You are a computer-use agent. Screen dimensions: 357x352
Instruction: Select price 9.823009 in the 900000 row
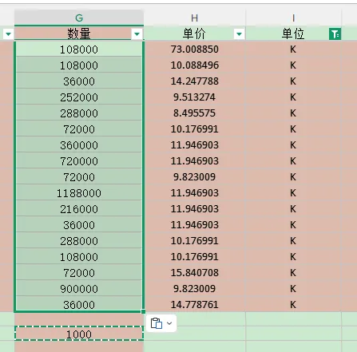click(195, 289)
